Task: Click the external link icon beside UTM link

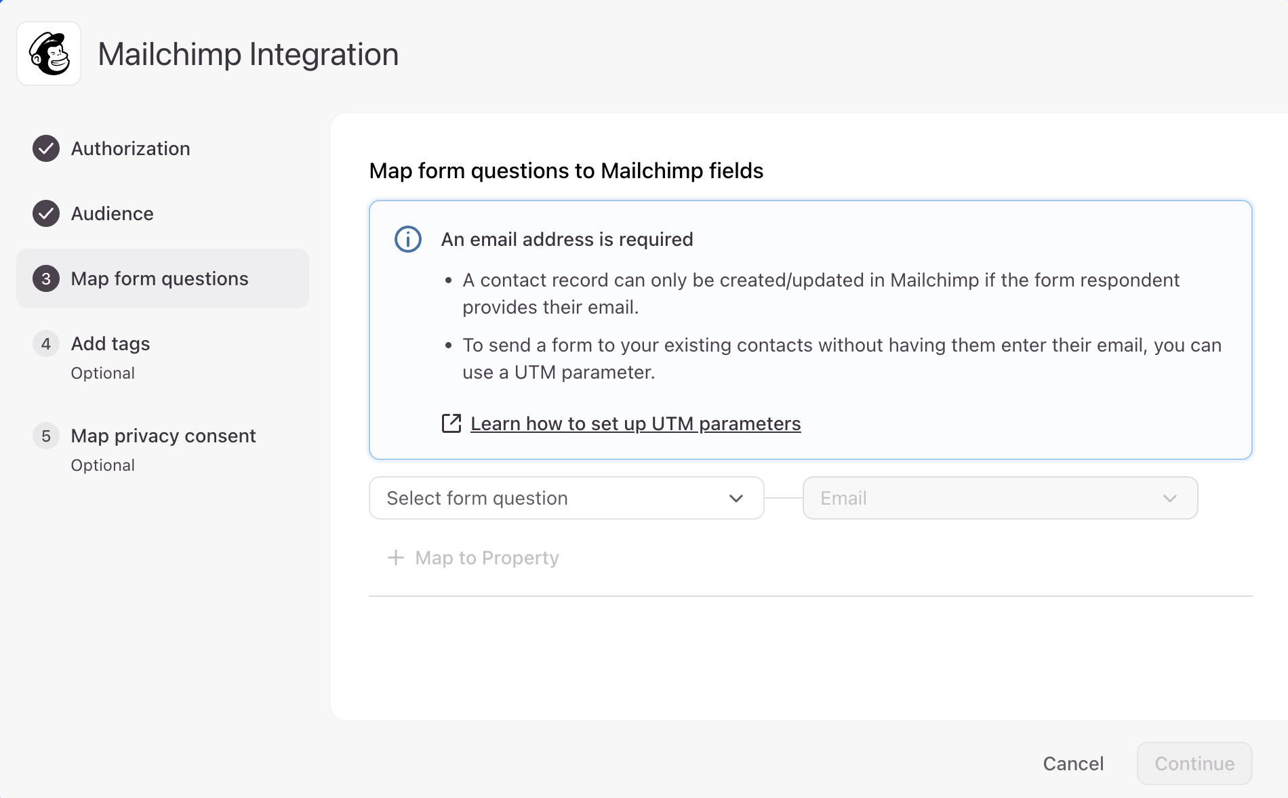Action: [x=451, y=423]
